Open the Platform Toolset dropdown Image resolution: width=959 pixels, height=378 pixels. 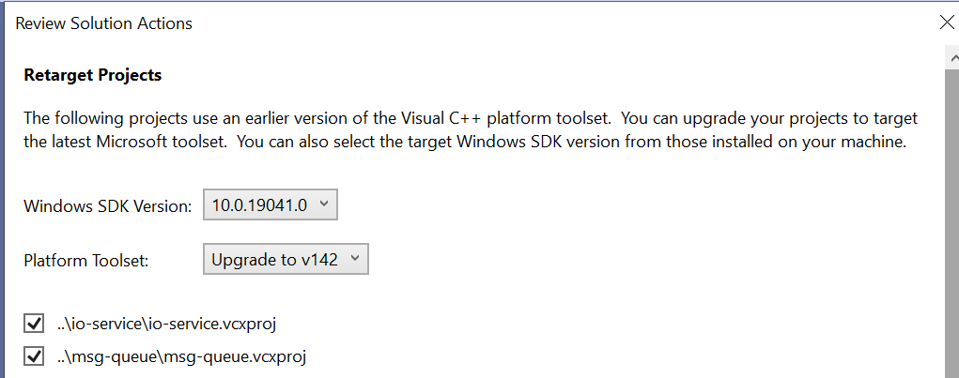pos(286,260)
